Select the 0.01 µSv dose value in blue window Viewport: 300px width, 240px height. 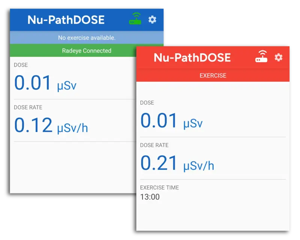[45, 83]
